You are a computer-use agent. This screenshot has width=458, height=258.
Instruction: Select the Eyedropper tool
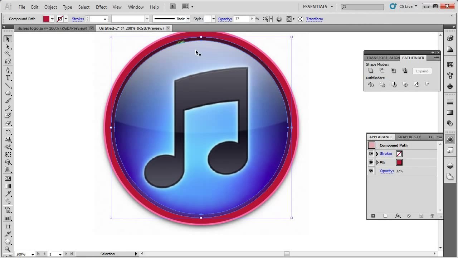coord(8,193)
